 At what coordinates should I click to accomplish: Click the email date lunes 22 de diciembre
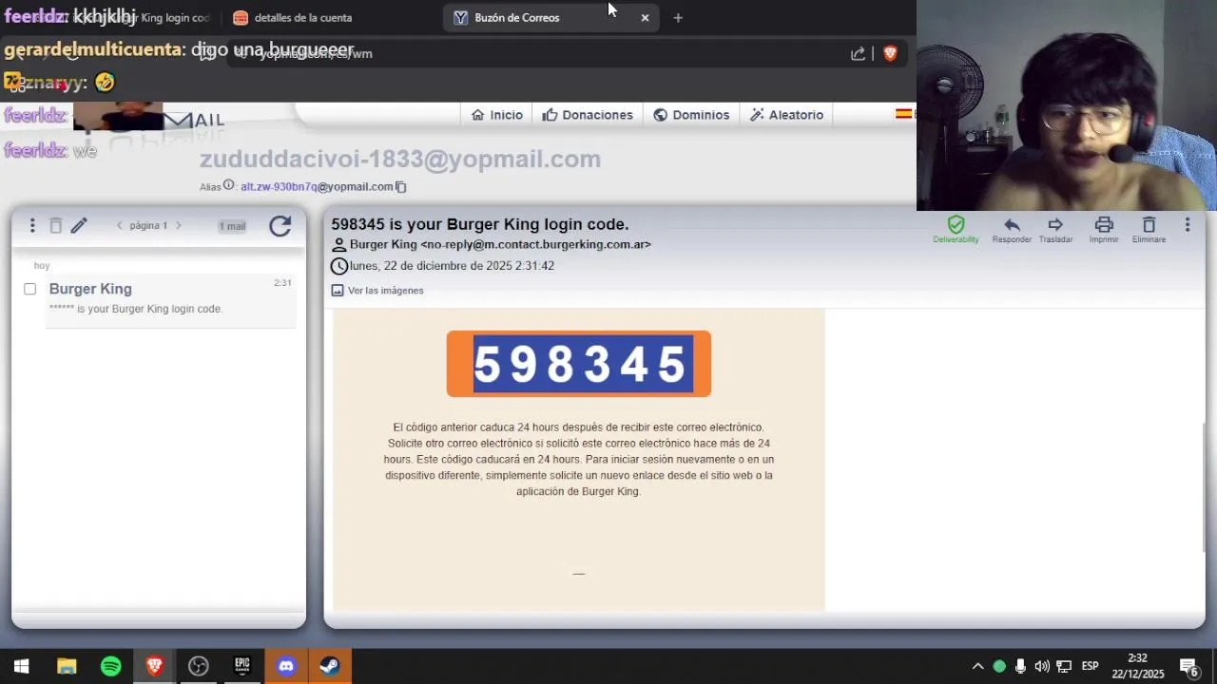tap(452, 266)
